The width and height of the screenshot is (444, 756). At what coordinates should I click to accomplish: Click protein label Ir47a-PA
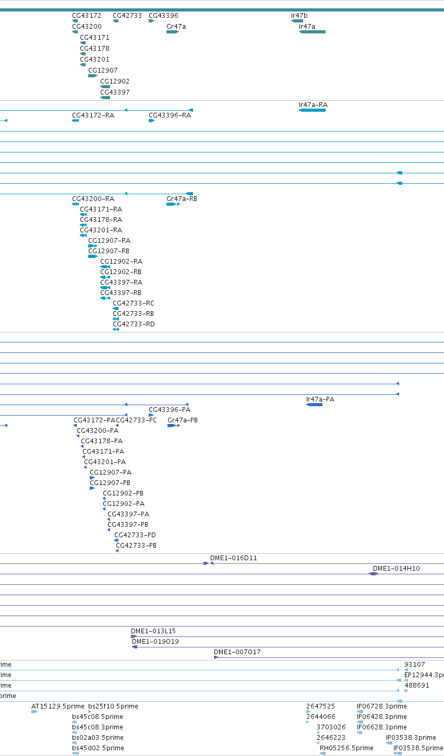[320, 399]
